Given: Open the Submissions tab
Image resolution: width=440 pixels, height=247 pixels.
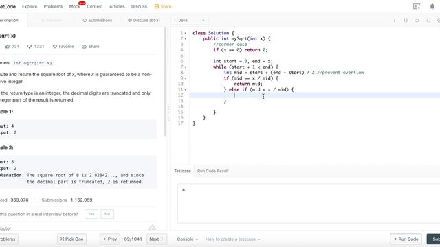Looking at the screenshot, I should (x=98, y=20).
